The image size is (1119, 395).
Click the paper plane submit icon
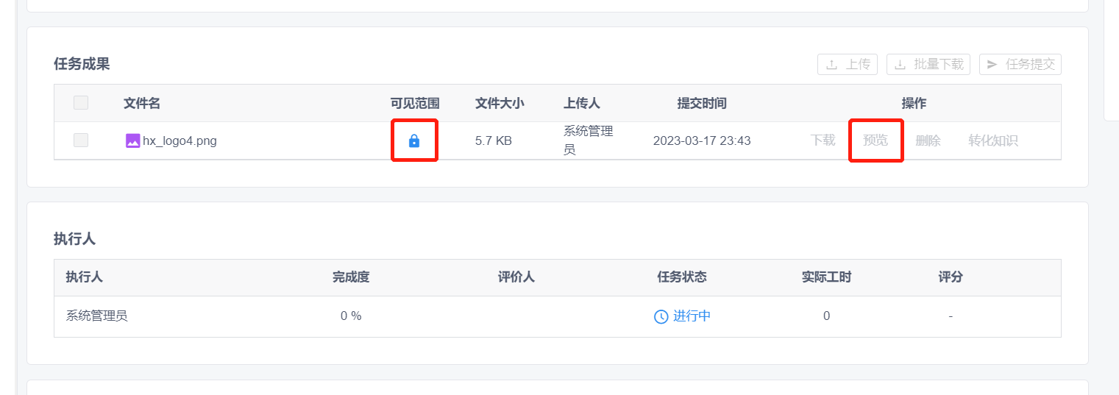(992, 65)
